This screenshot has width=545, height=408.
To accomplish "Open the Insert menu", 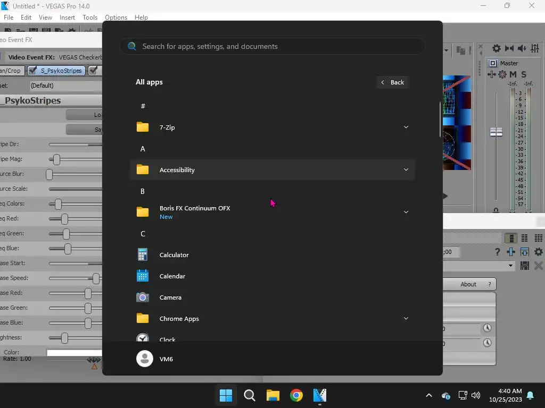I will pyautogui.click(x=67, y=18).
